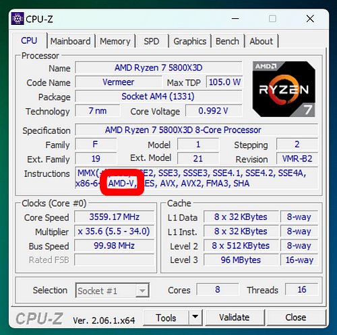
Task: Click the Core Speed value field
Action: 115,217
